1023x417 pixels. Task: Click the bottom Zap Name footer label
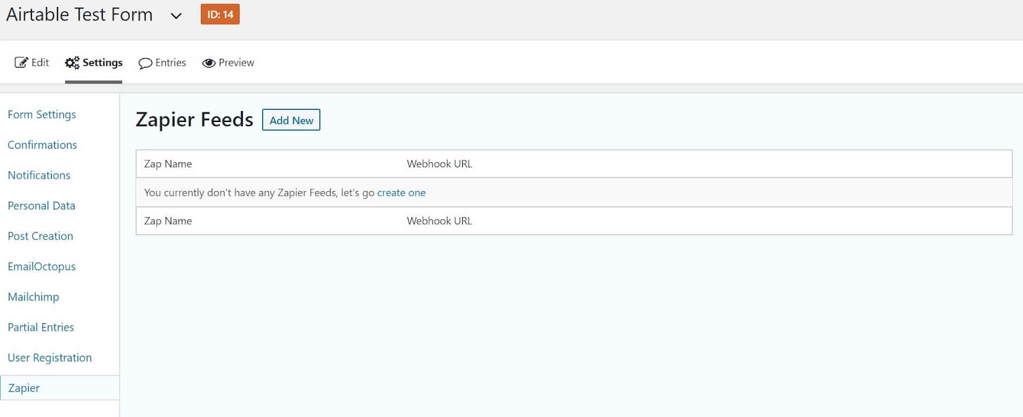coord(168,220)
